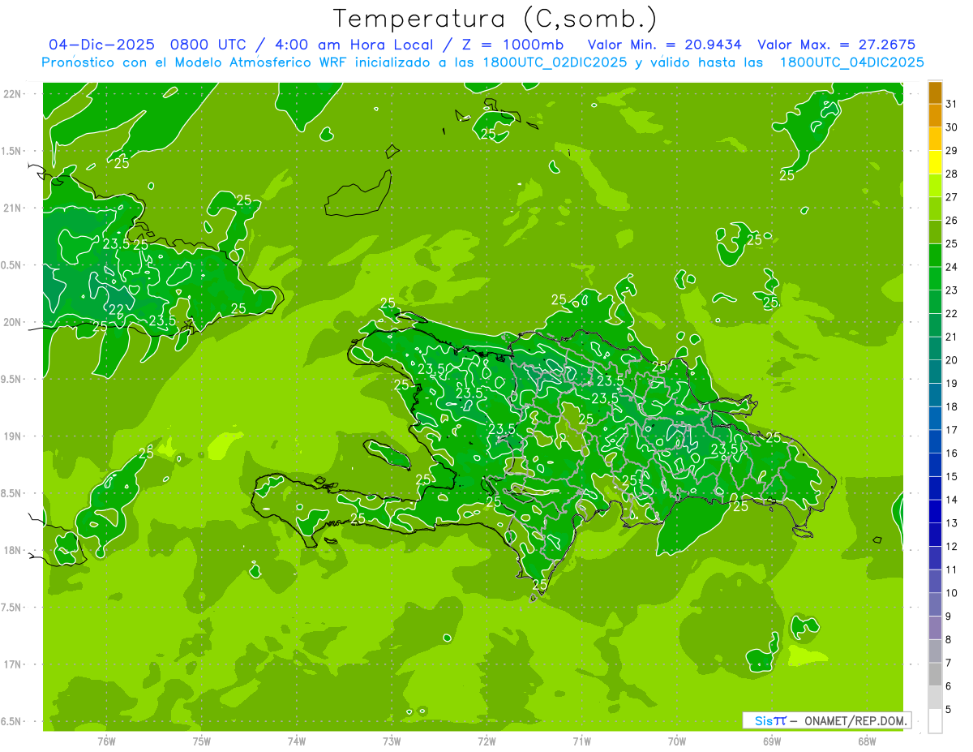Click the '20N' latitude axis label
Viewport: 973px width, 752px height.
pos(11,322)
